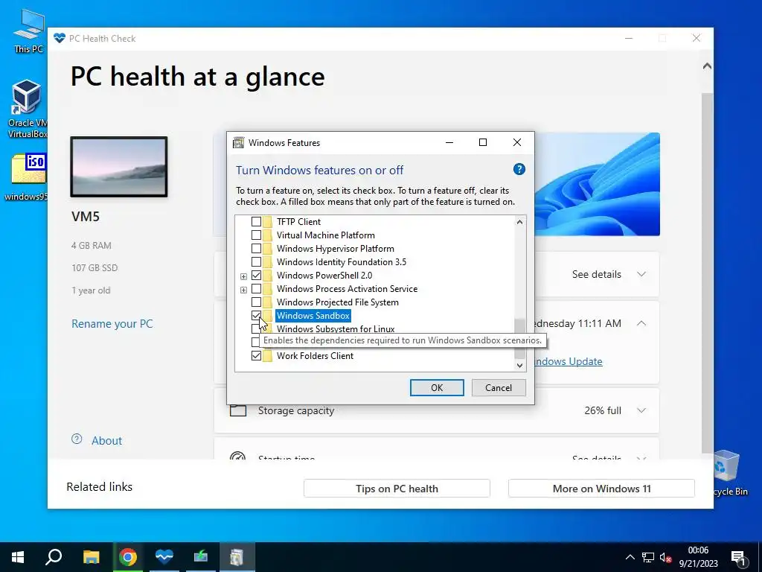Select Windows Hypervisor Platform row text

coord(336,249)
